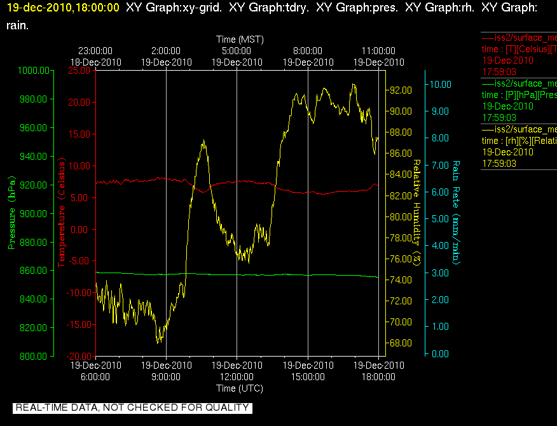This screenshot has height=426, width=557.
Task: Click the humidity peak near 86 percent
Action: 203,141
